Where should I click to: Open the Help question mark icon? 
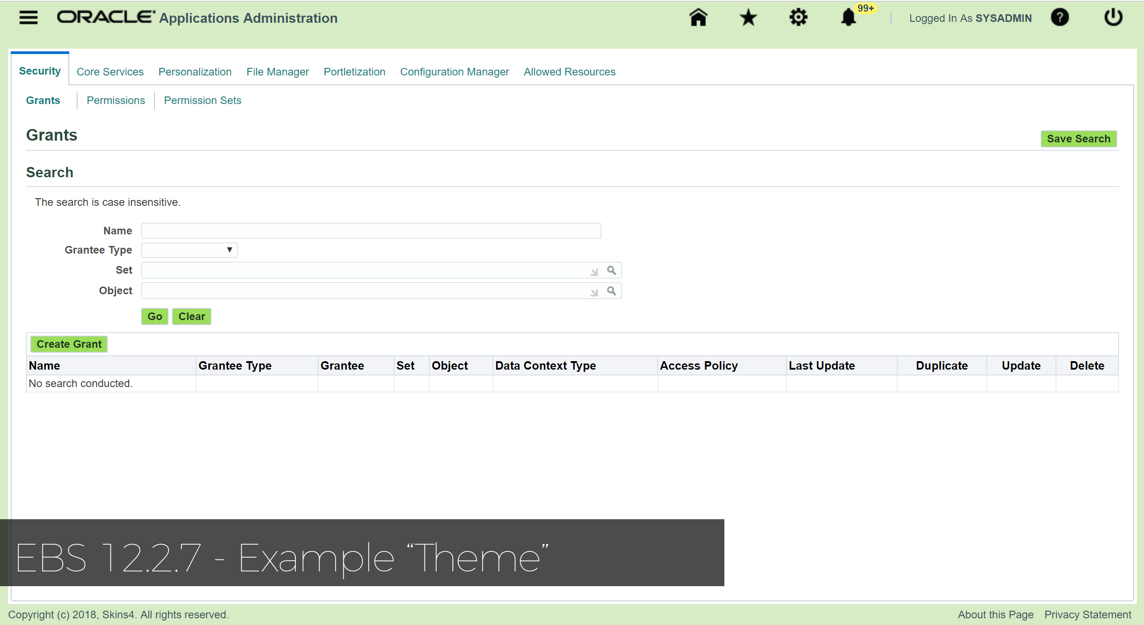point(1060,18)
